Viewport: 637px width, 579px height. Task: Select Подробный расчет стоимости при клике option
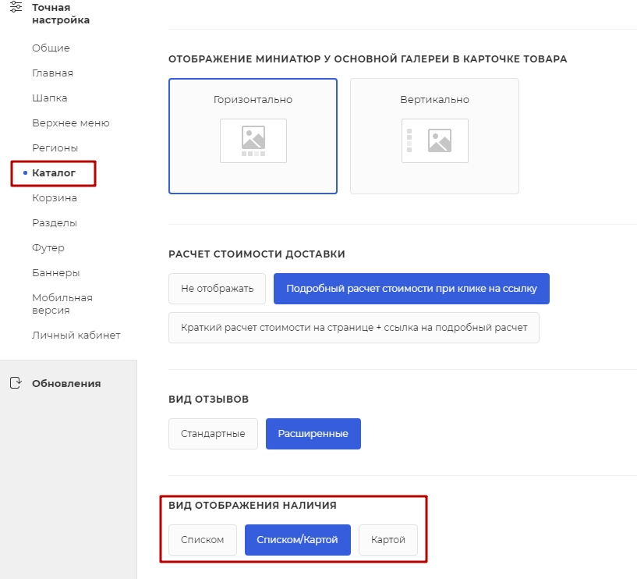[x=412, y=289]
